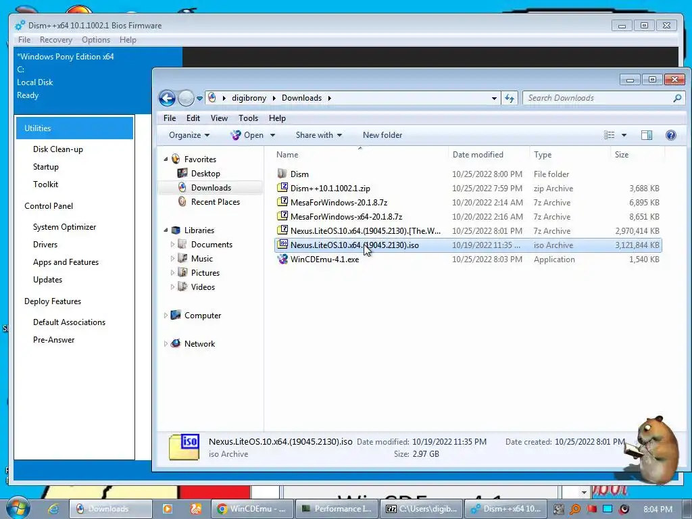Expand the Documents library
This screenshot has width=692, height=519.
[172, 244]
